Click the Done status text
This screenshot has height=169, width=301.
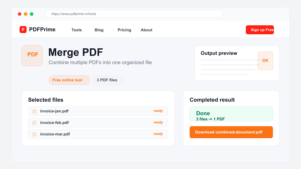point(203,113)
